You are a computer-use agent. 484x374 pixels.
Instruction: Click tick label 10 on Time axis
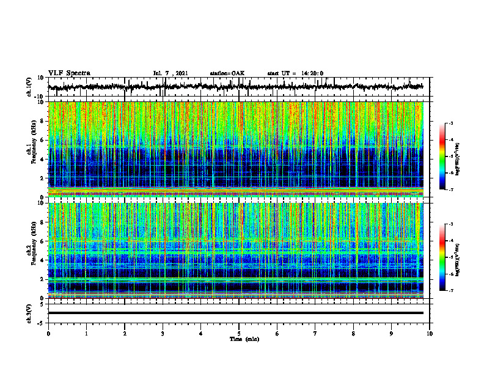(430, 334)
